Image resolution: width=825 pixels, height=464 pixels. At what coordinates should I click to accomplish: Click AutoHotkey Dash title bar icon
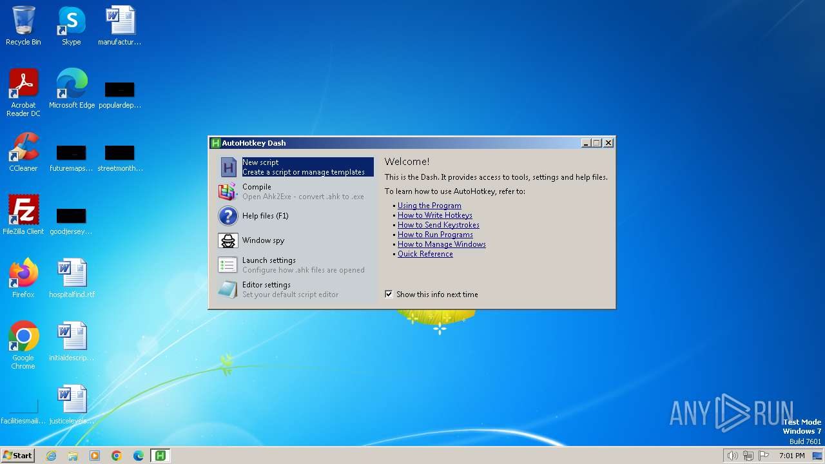point(216,143)
